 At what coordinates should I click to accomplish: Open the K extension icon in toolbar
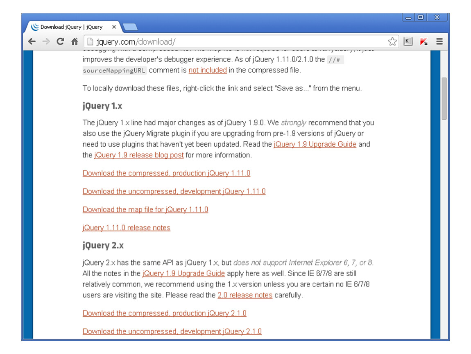(x=408, y=41)
